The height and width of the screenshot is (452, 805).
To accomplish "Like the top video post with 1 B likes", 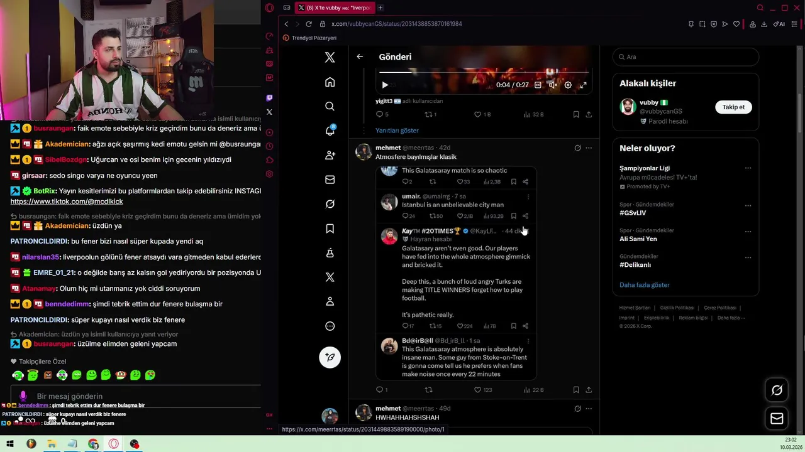I will 482,114.
